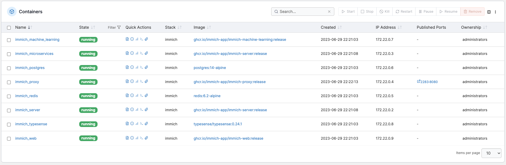Open exec console for immich_proxy
The width and height of the screenshot is (506, 165).
pyautogui.click(x=142, y=81)
